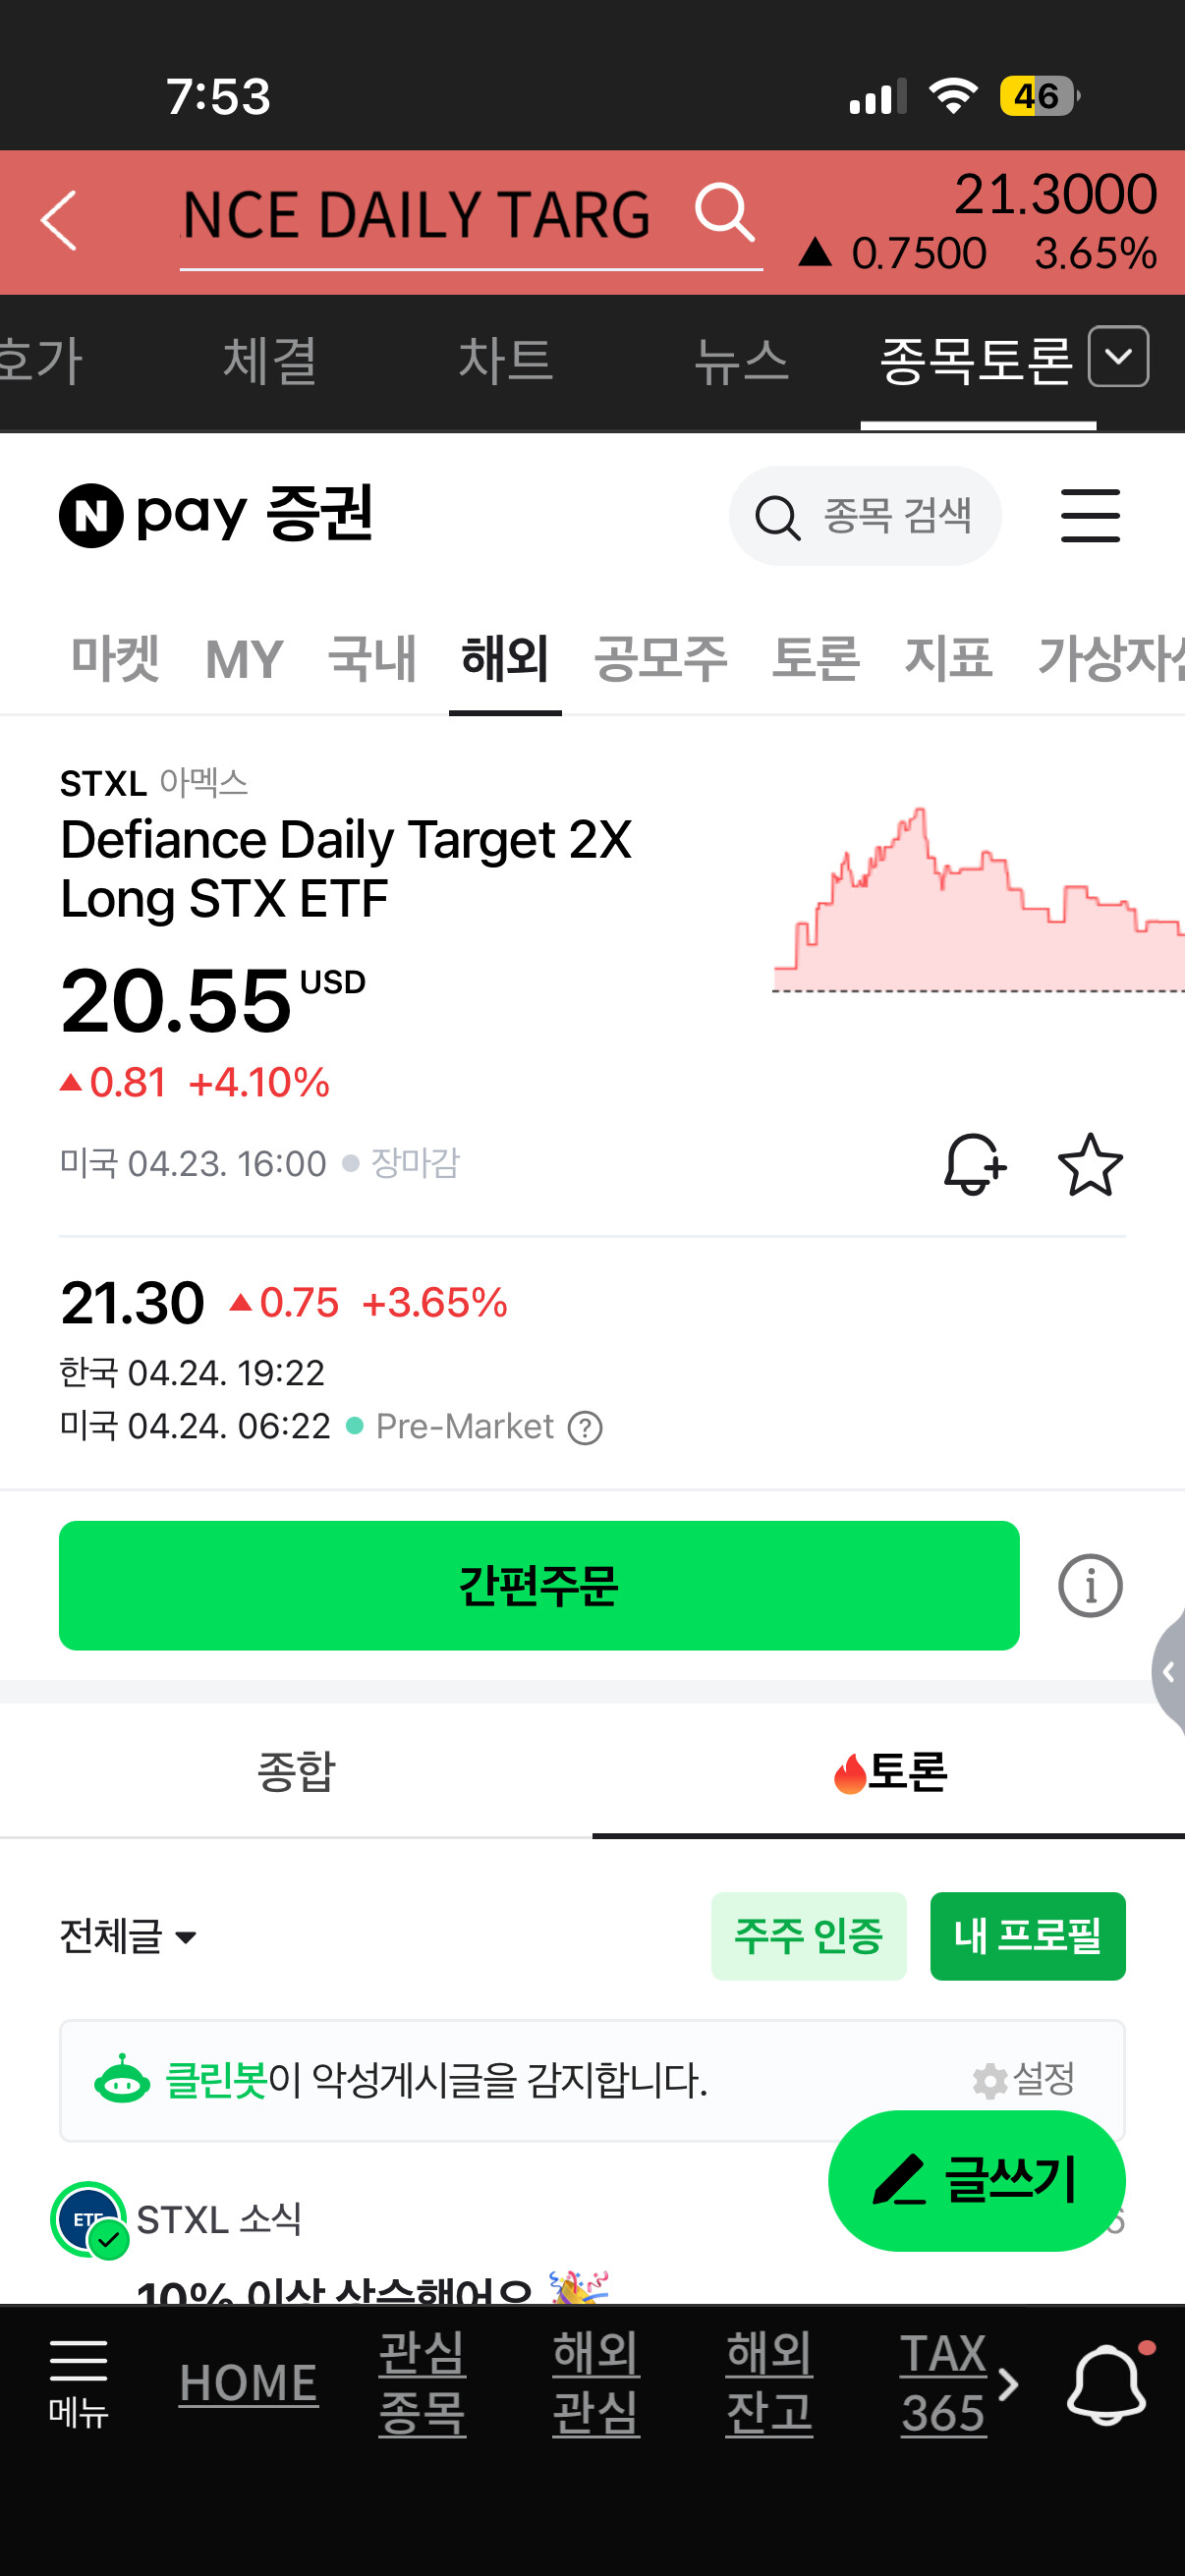Toggle the favorite star for STXL
The width and height of the screenshot is (1185, 2576).
click(1090, 1164)
